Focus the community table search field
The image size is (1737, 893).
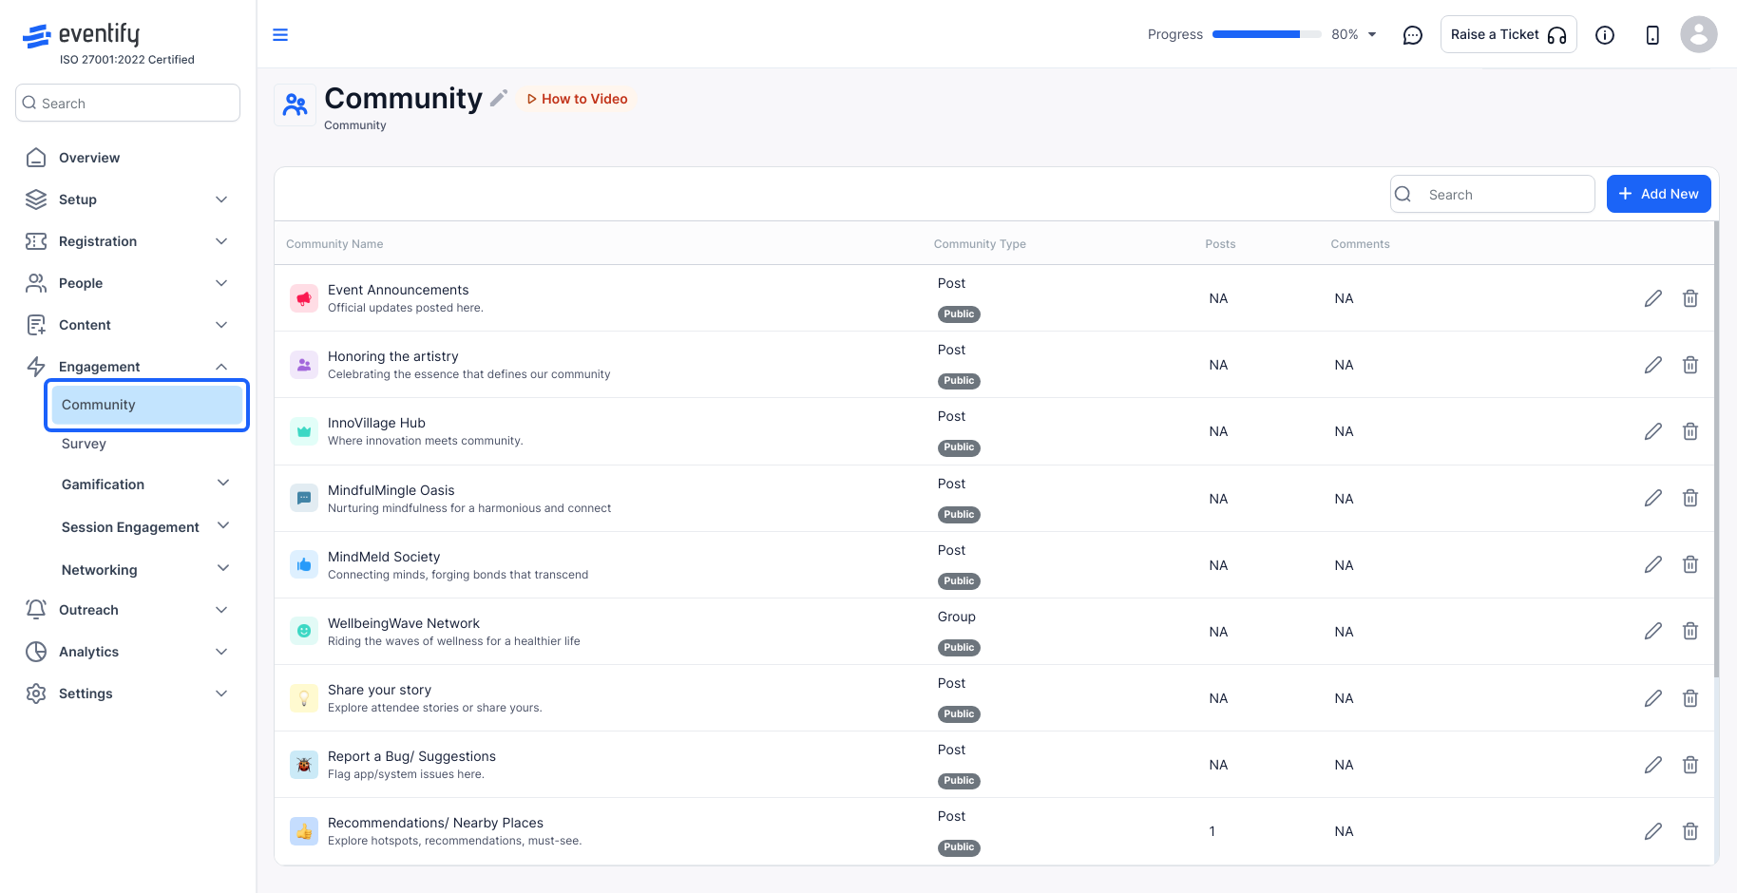click(1492, 194)
